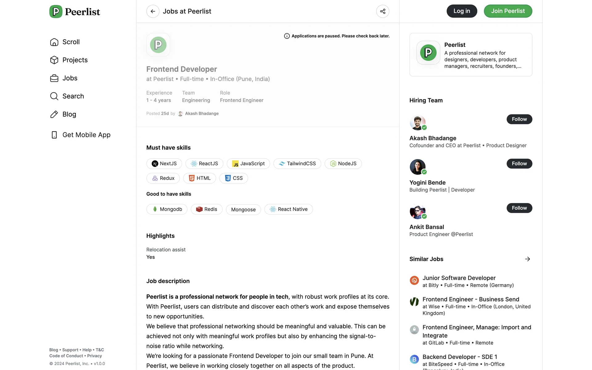Click the share icon button
Viewport: 592px width, 370px height.
pyautogui.click(x=382, y=11)
